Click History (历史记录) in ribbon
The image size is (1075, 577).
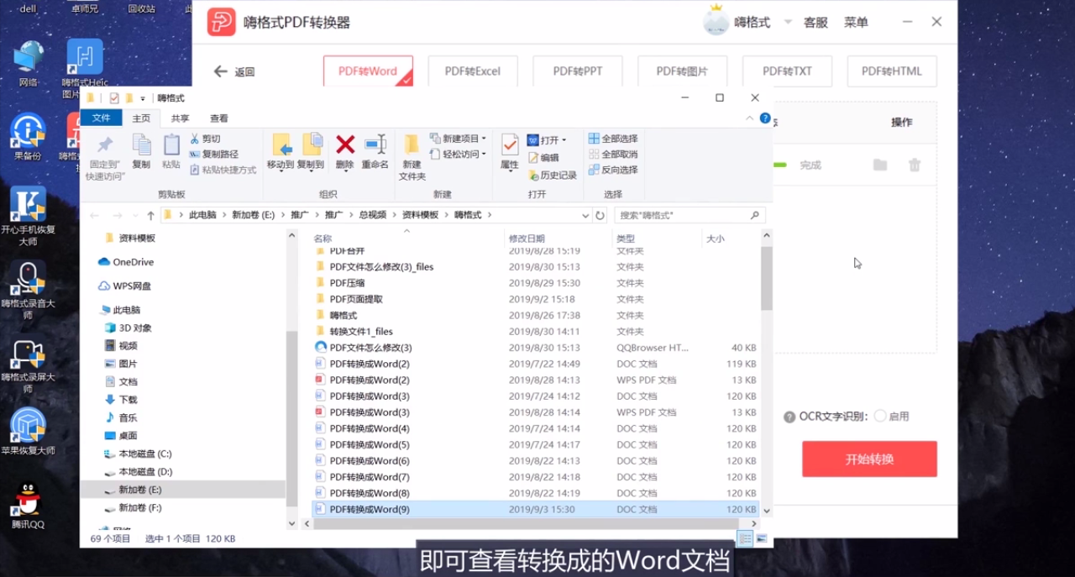point(552,175)
